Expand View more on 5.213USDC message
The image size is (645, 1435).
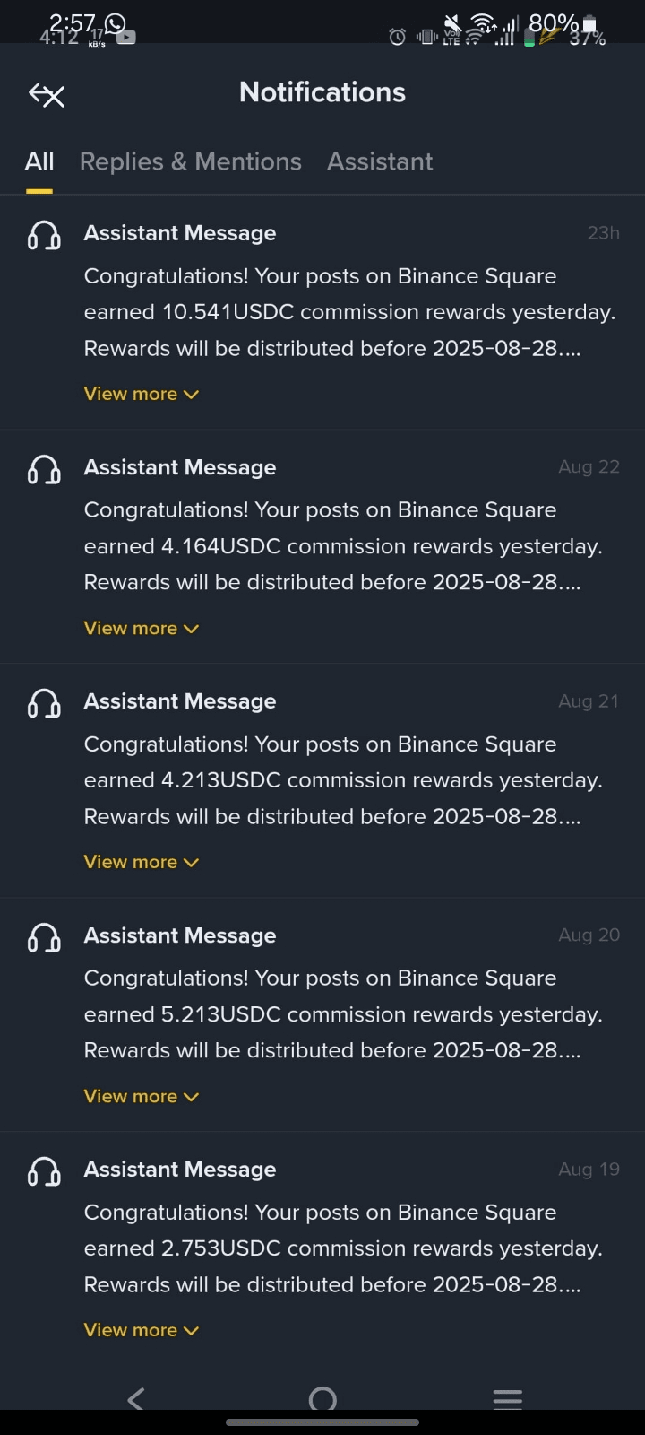[x=141, y=1096]
